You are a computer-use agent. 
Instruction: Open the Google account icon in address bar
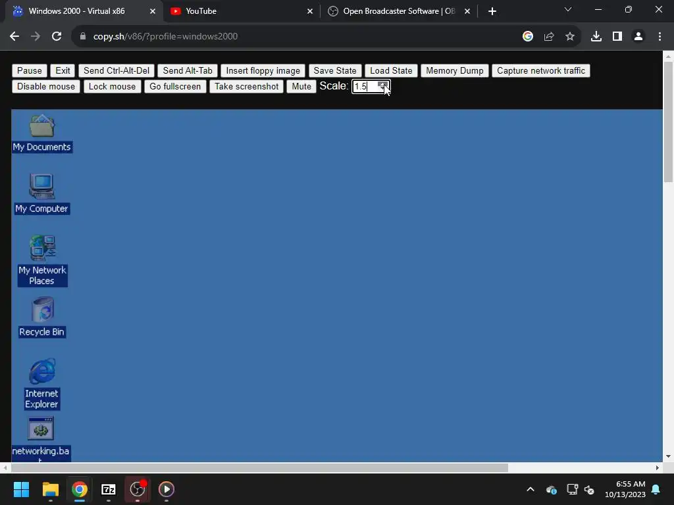[528, 37]
